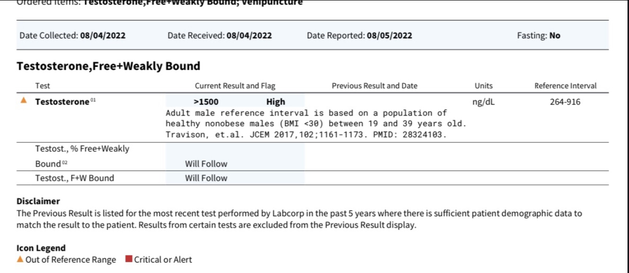Image resolution: width=629 pixels, height=273 pixels.
Task: Select the Date Reported value 08/05/2022
Action: click(x=389, y=35)
